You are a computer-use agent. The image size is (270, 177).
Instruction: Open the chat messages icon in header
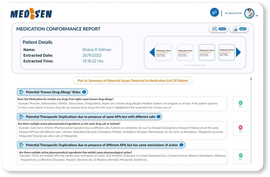coord(215,13)
